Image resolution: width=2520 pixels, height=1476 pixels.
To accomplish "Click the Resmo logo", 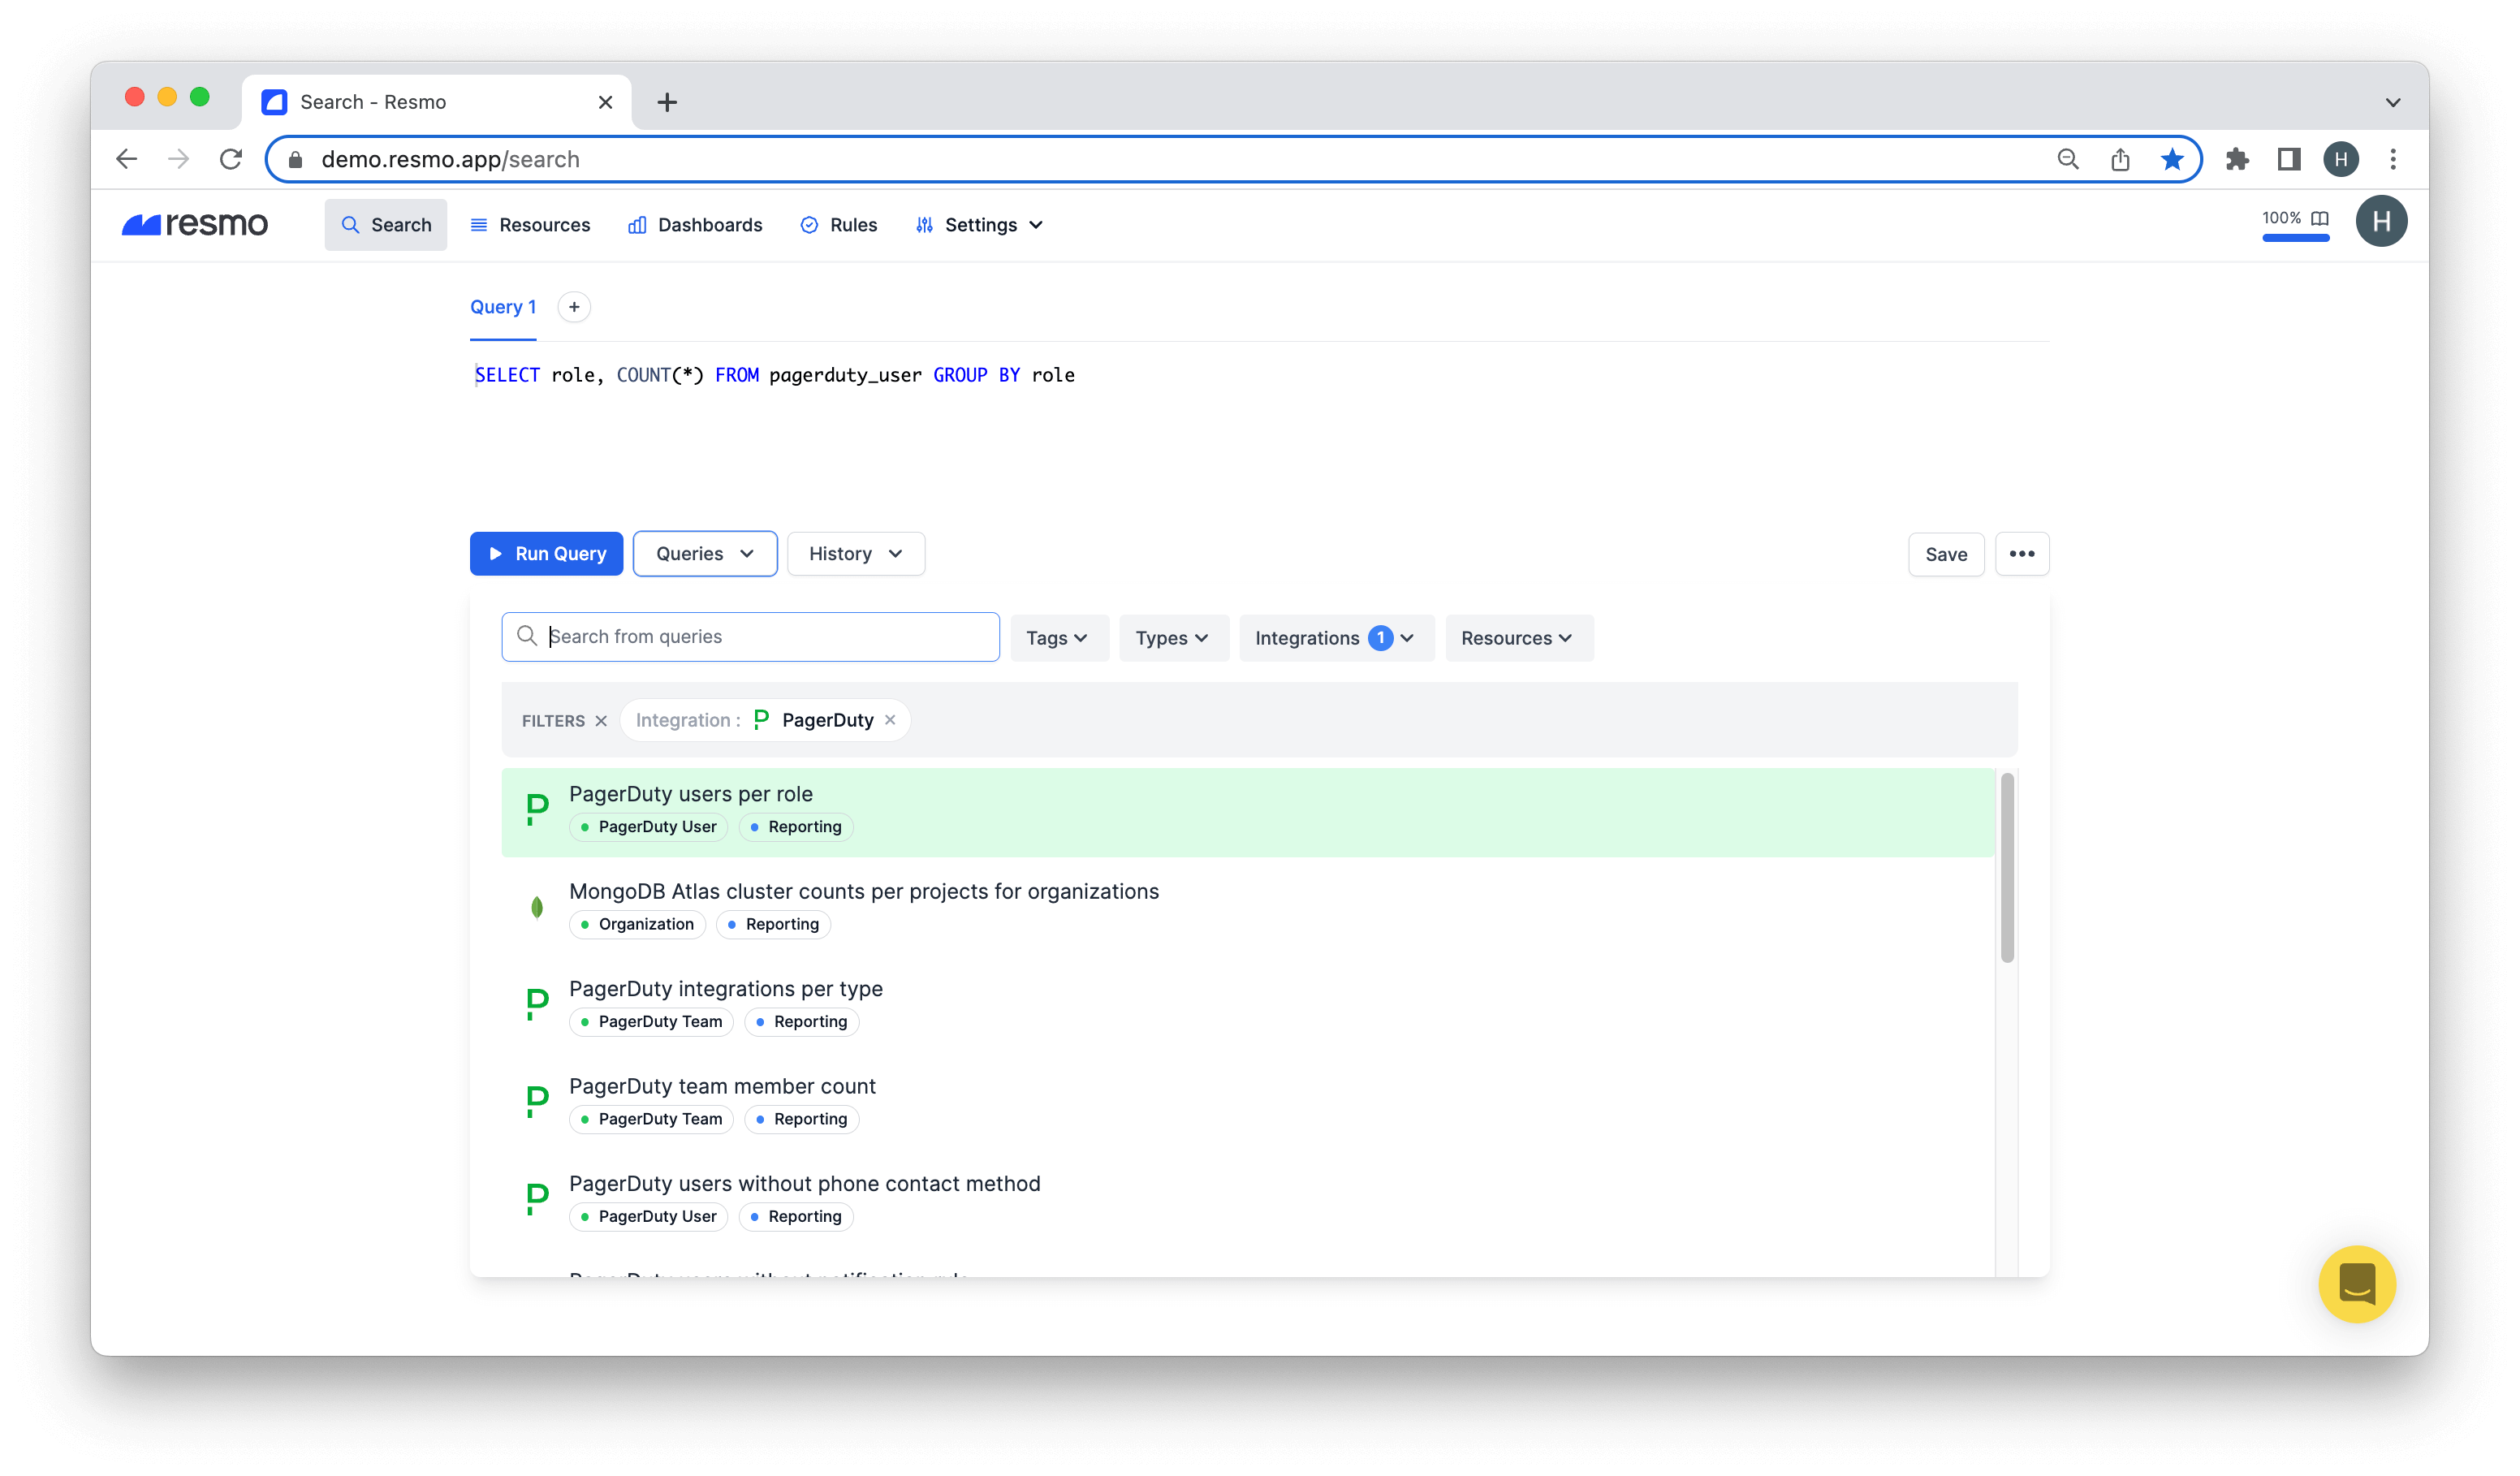I will [195, 224].
